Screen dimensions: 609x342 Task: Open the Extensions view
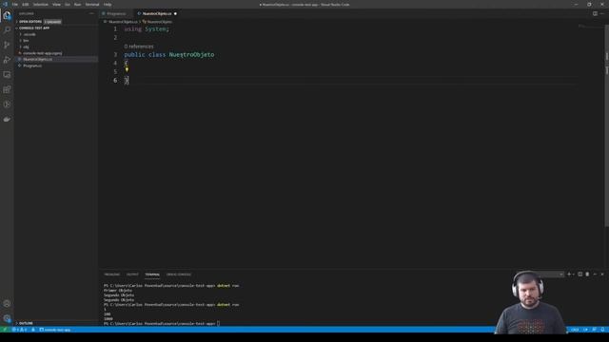pyautogui.click(x=7, y=89)
